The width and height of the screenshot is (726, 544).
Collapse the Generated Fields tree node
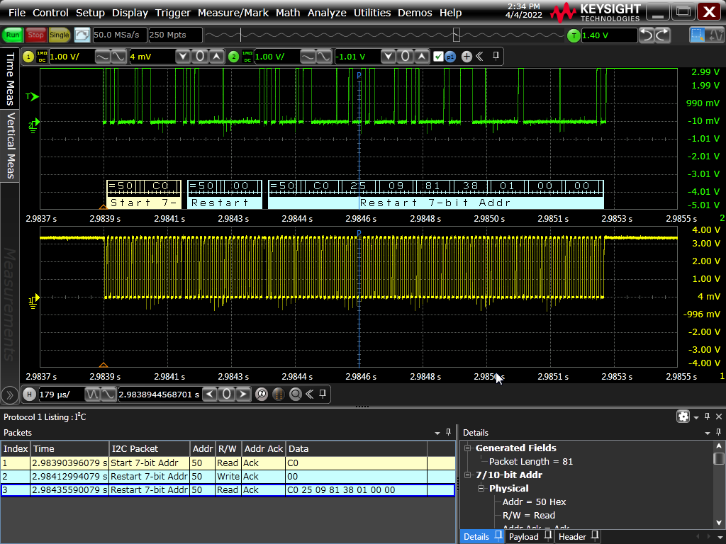click(468, 448)
